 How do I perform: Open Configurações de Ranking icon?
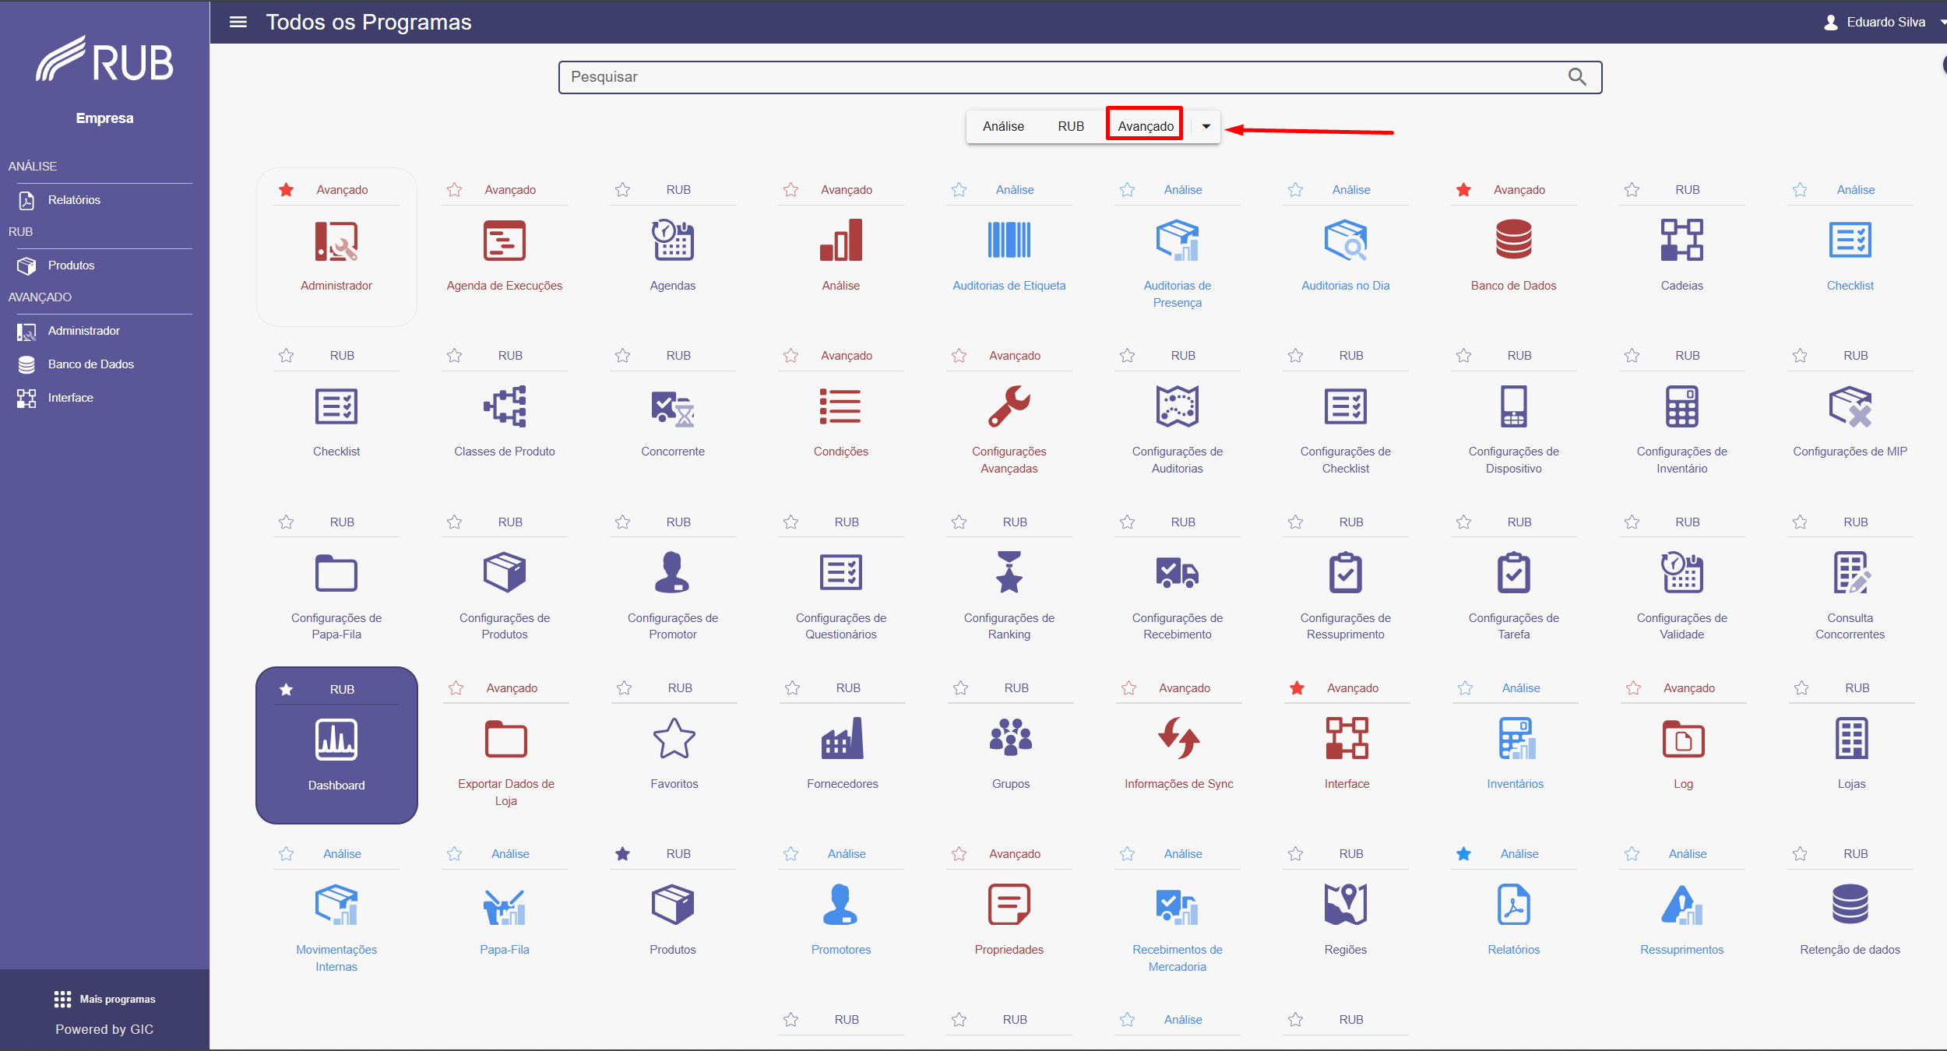[x=1009, y=572]
